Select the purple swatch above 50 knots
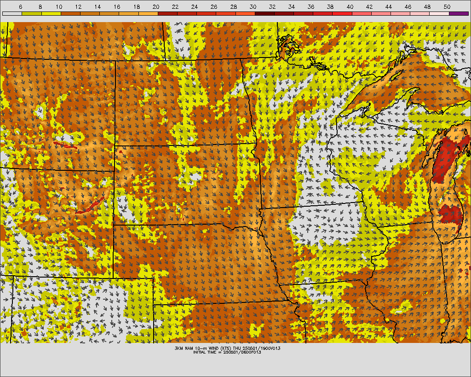Viewport: 471px width, 377px height. point(459,13)
